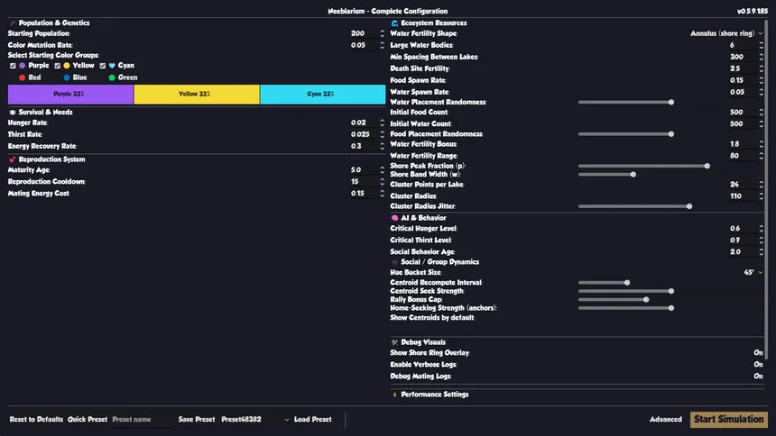This screenshot has height=436, width=776.
Task: Click the Preset name input field
Action: [142, 419]
